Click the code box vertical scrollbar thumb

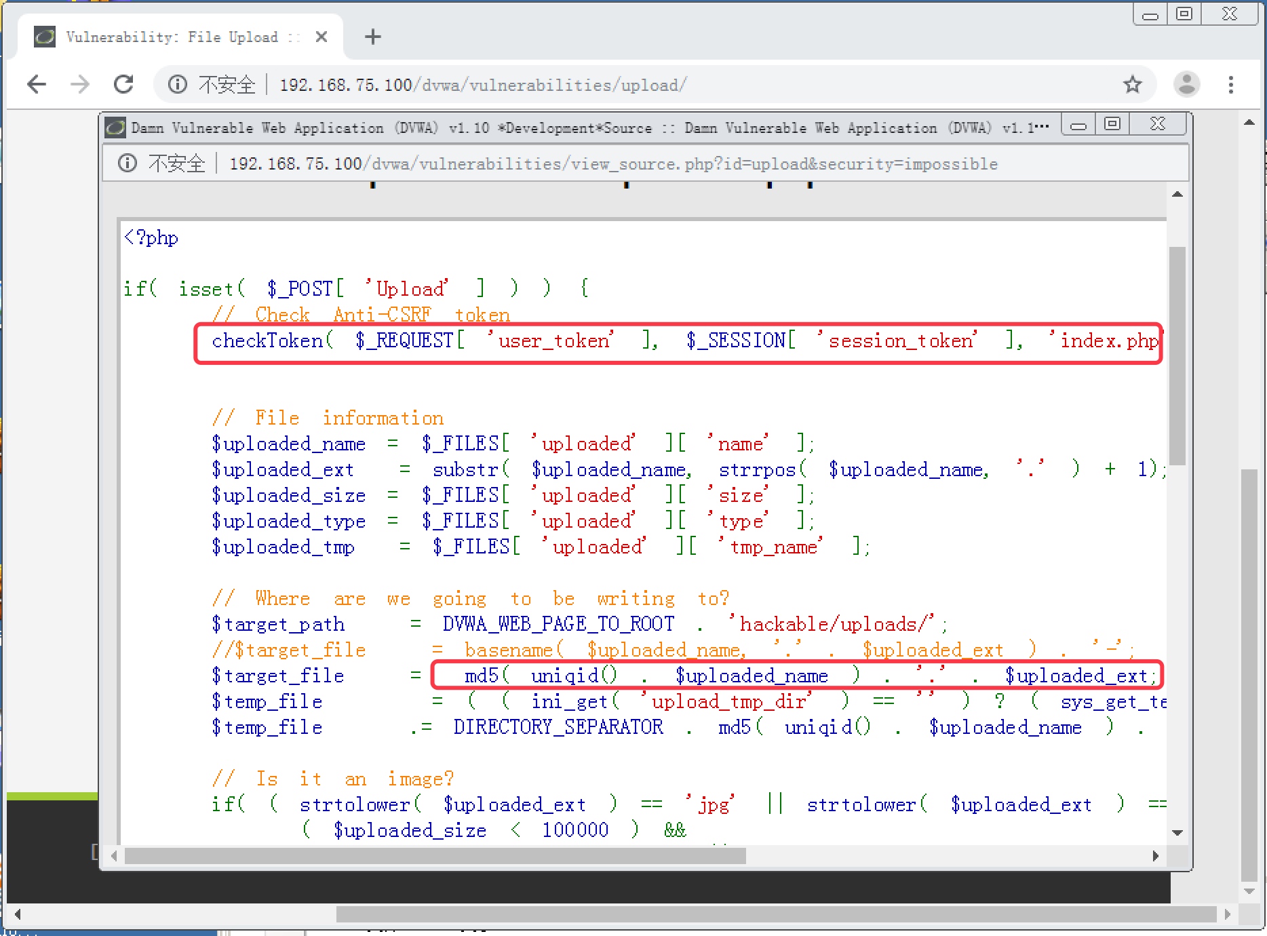pos(1177,355)
